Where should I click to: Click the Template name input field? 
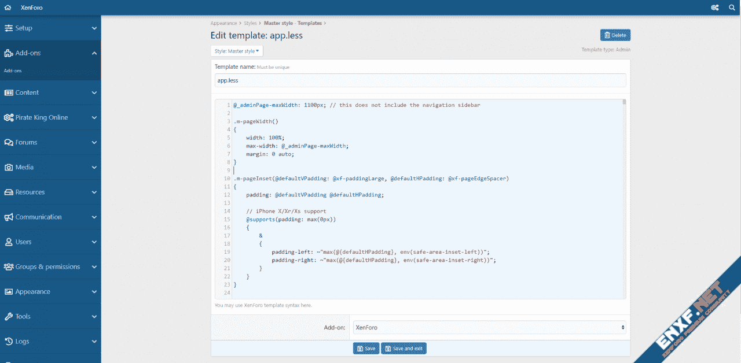(420, 80)
